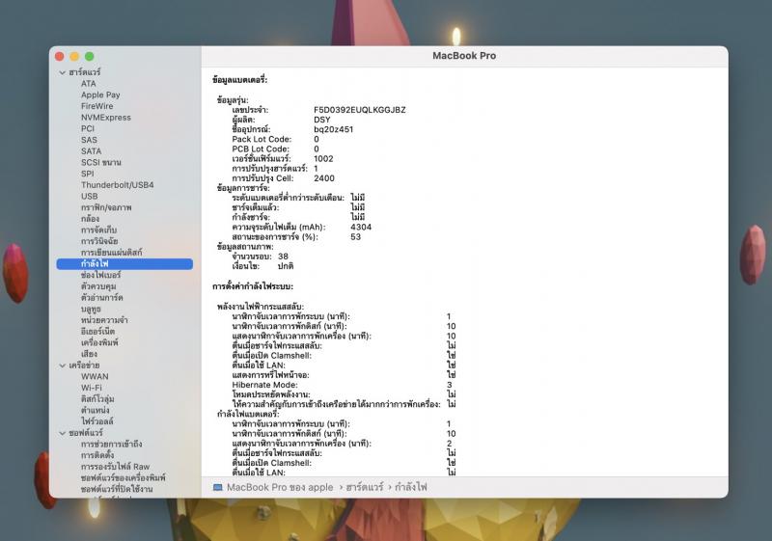Screen dimensions: 772x541
Task: Click the MacBook Pro computer icon in path bar
Action: point(218,487)
